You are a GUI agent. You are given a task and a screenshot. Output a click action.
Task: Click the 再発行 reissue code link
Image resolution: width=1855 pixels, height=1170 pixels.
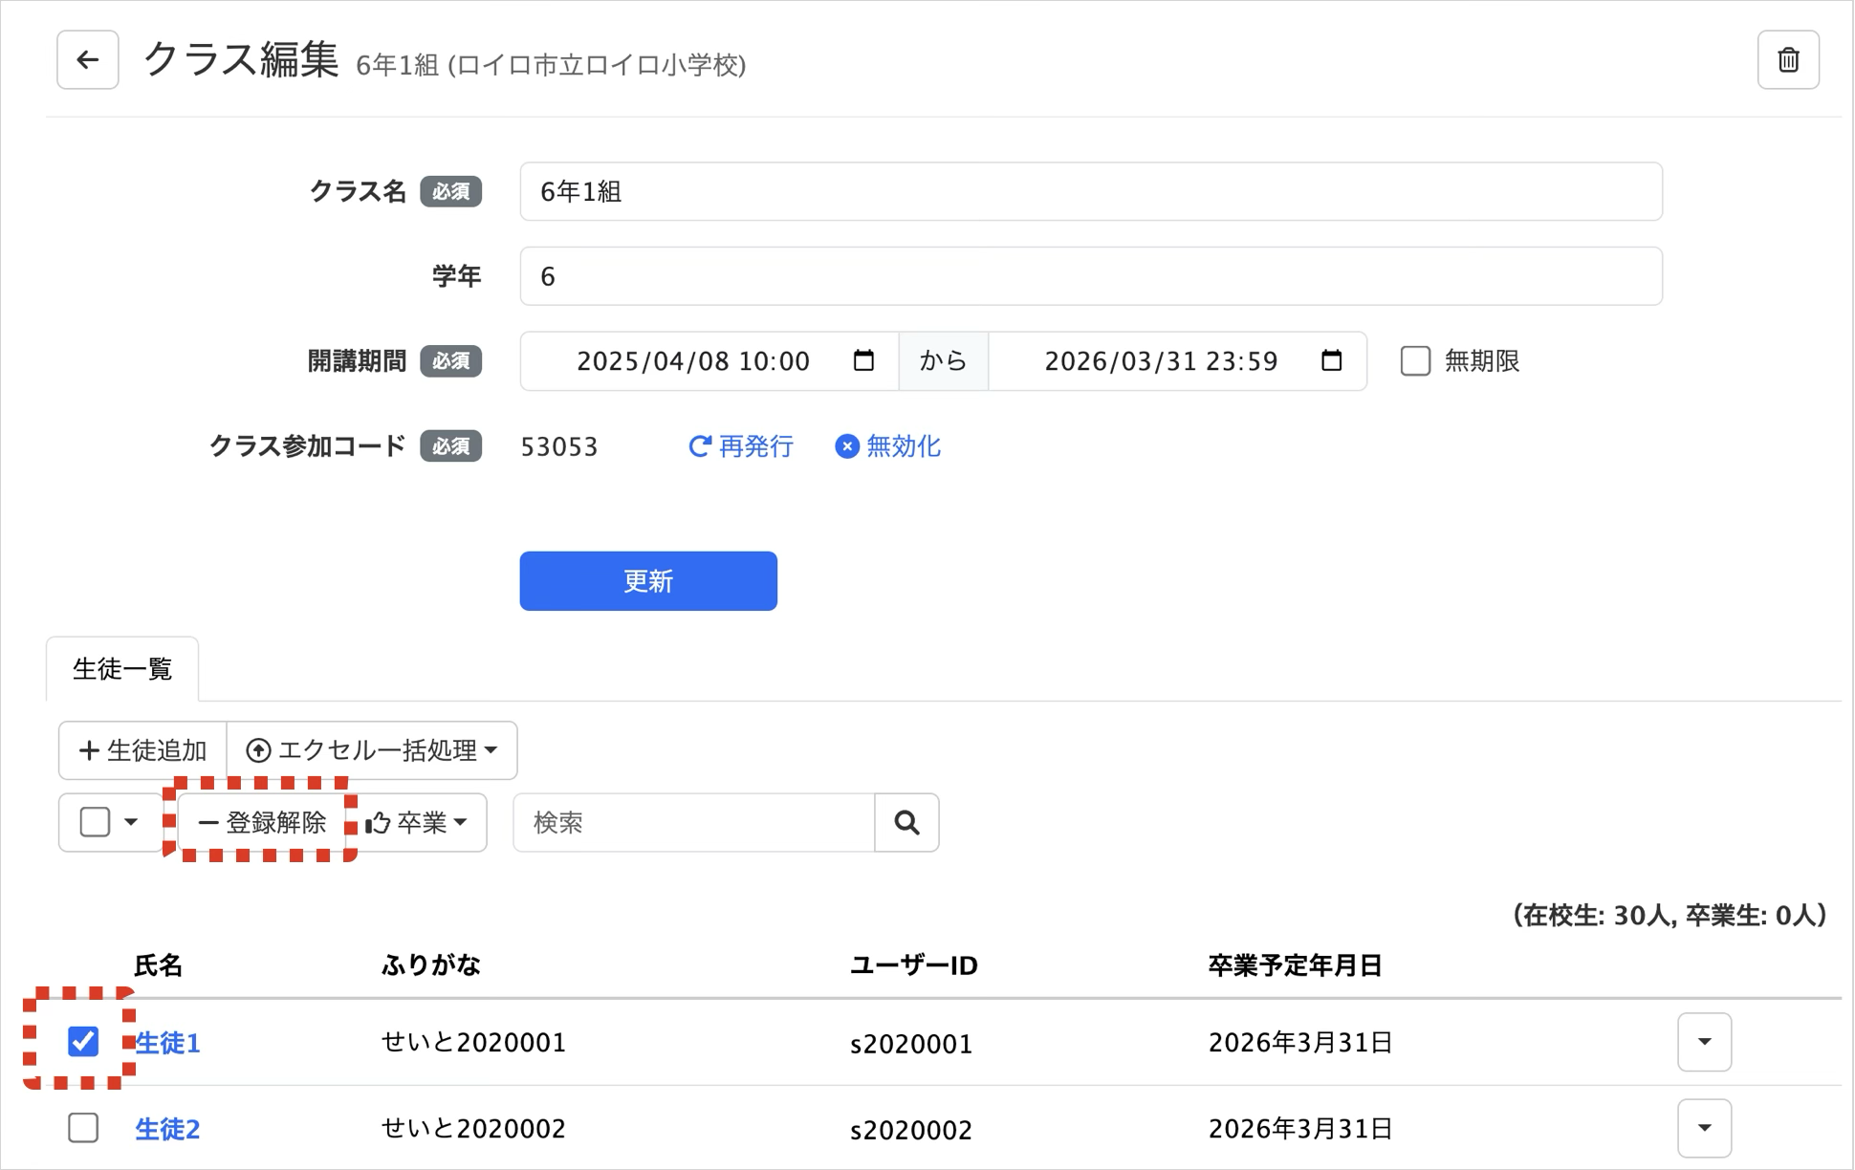(x=741, y=446)
